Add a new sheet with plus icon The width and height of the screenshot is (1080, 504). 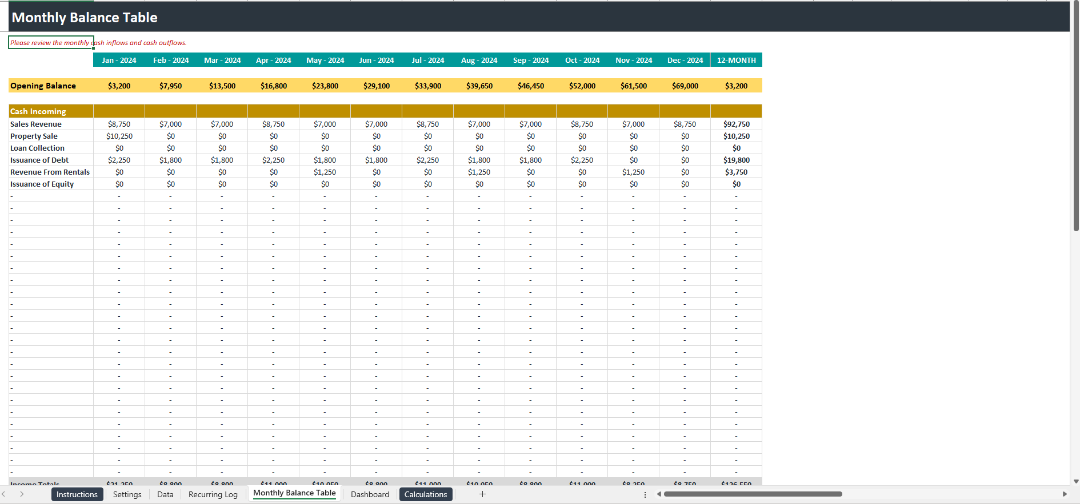tap(482, 494)
